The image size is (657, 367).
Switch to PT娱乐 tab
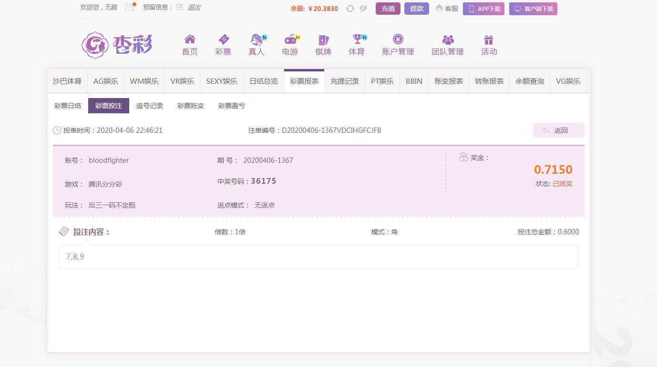click(382, 81)
